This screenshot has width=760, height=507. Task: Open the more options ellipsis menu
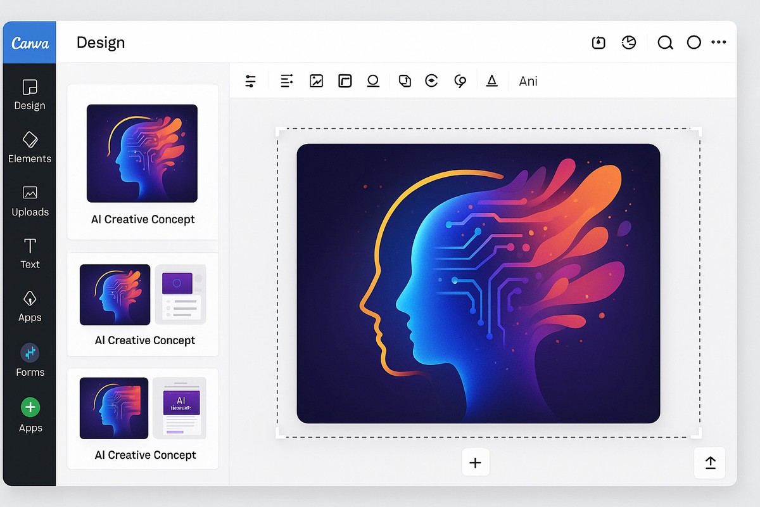point(719,42)
